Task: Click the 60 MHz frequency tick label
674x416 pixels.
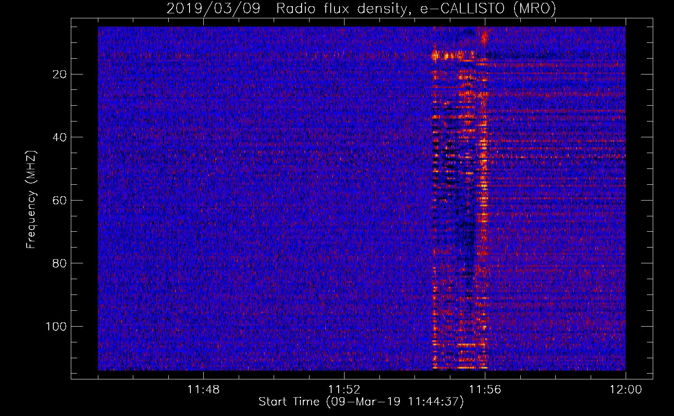Action: tap(60, 201)
